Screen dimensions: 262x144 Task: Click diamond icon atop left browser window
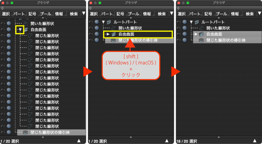coord(2,8)
